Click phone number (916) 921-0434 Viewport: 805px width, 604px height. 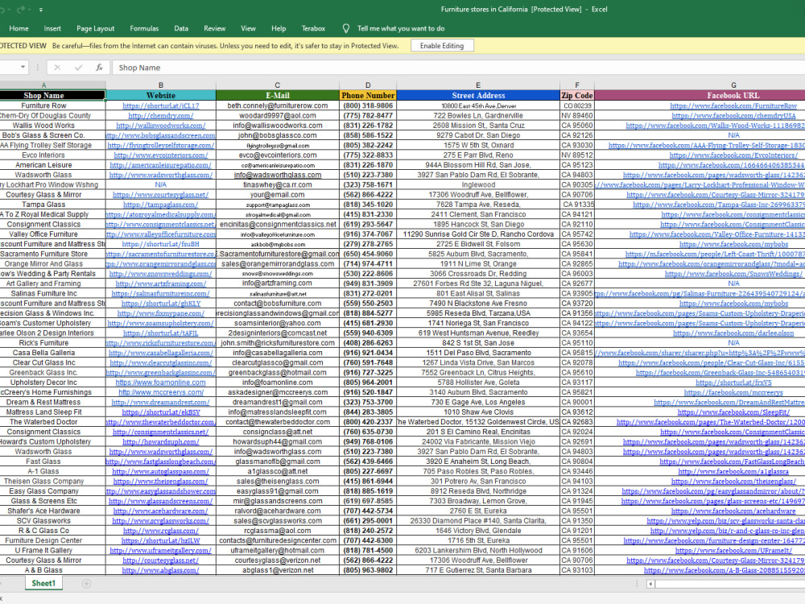coord(368,353)
